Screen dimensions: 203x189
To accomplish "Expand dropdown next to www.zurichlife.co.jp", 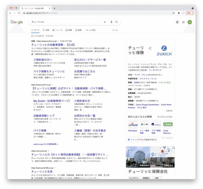I will click(x=55, y=168).
